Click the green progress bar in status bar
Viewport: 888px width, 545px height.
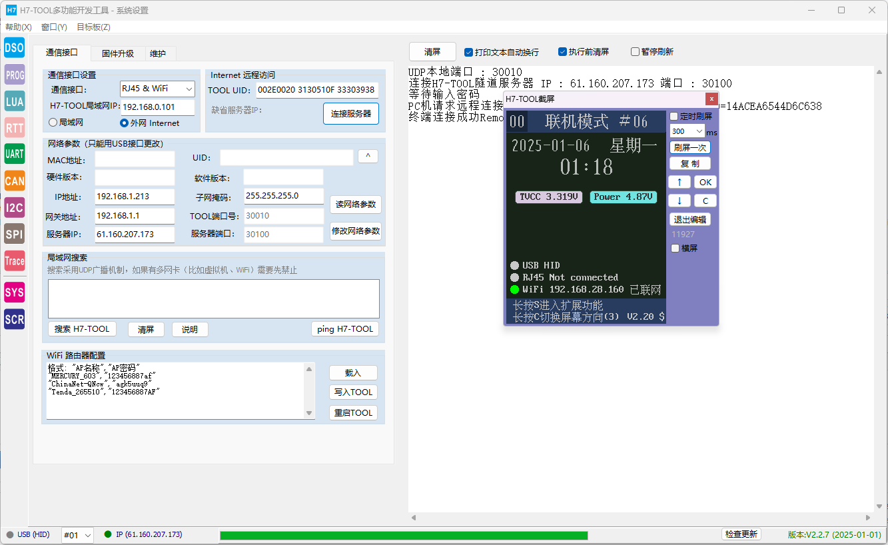pyautogui.click(x=404, y=535)
